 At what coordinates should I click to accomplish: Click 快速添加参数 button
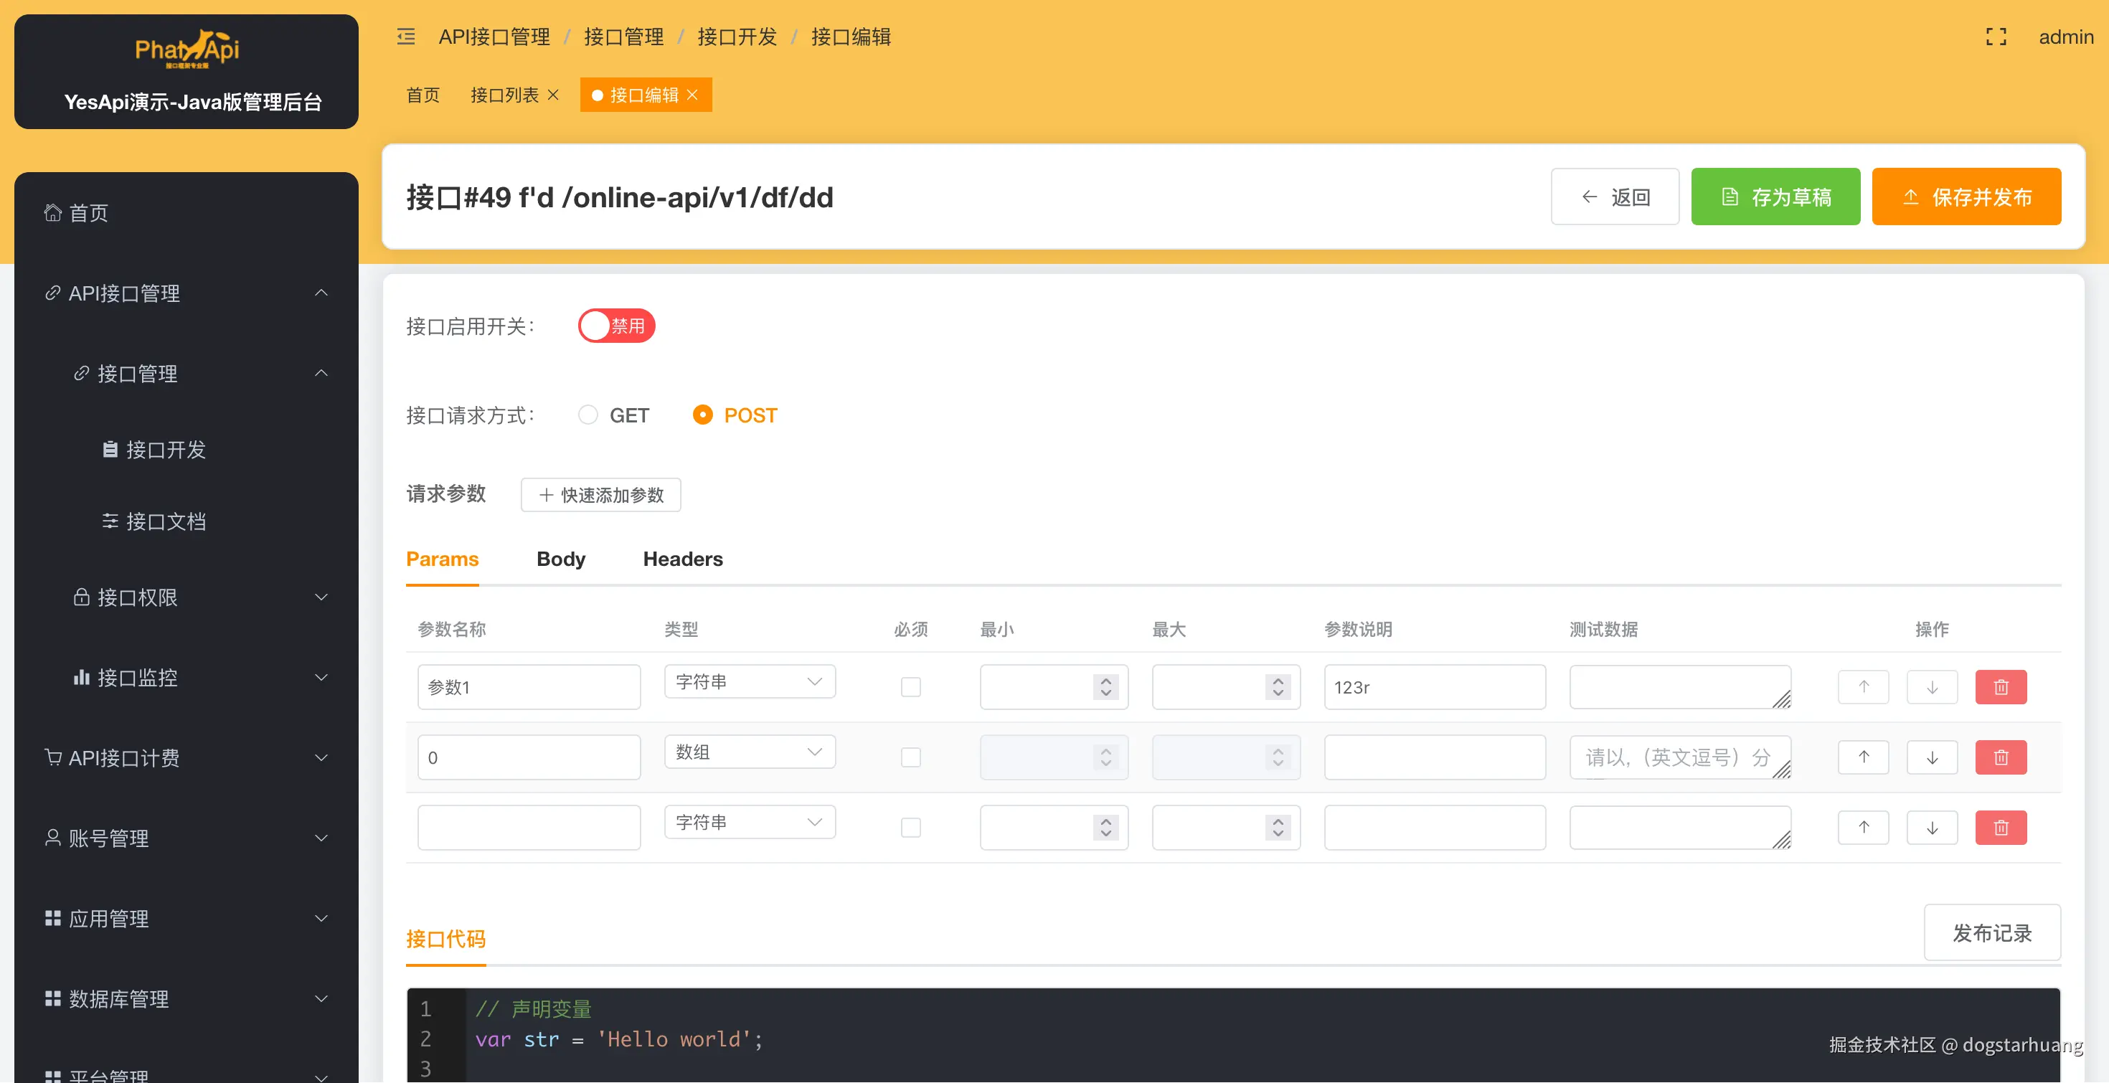tap(600, 496)
